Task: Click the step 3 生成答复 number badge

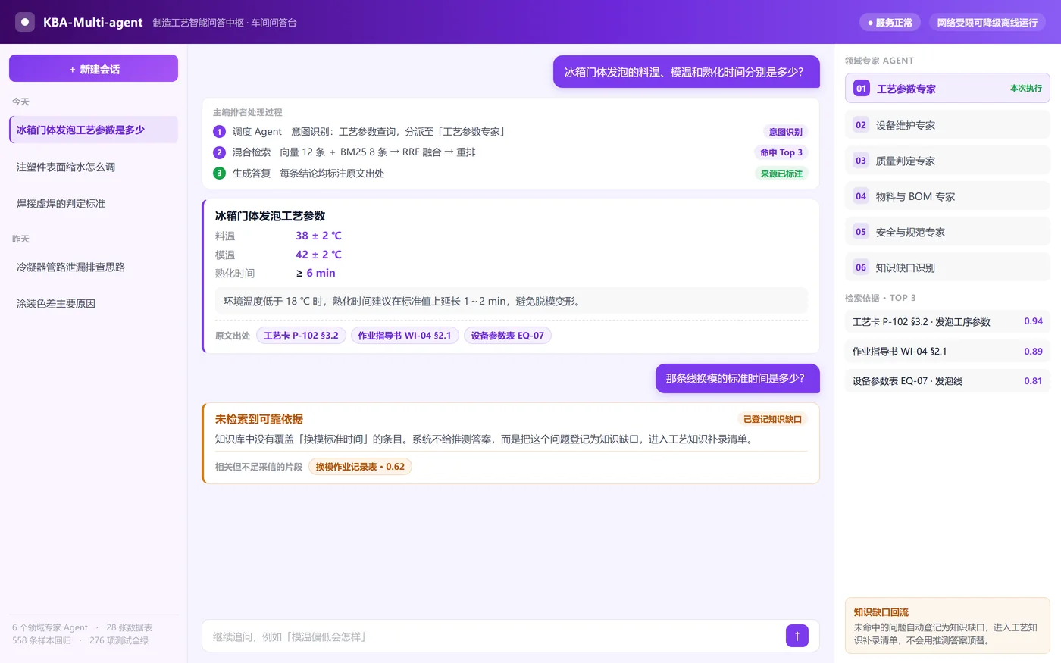Action: (x=220, y=174)
